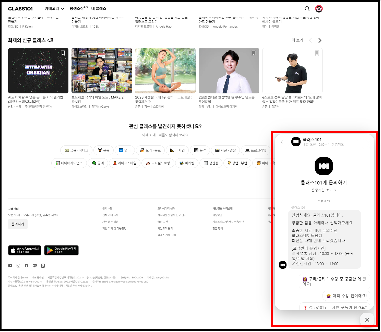Open 지원 기기 및 이용환경 link
Image resolution: width=381 pixels, height=332 pixels.
114,228
